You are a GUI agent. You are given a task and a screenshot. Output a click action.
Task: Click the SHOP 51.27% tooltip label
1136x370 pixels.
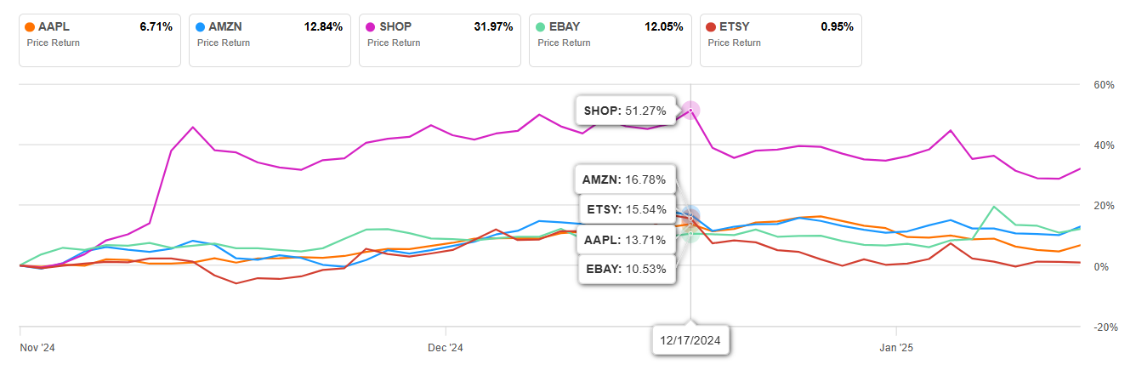tap(625, 111)
